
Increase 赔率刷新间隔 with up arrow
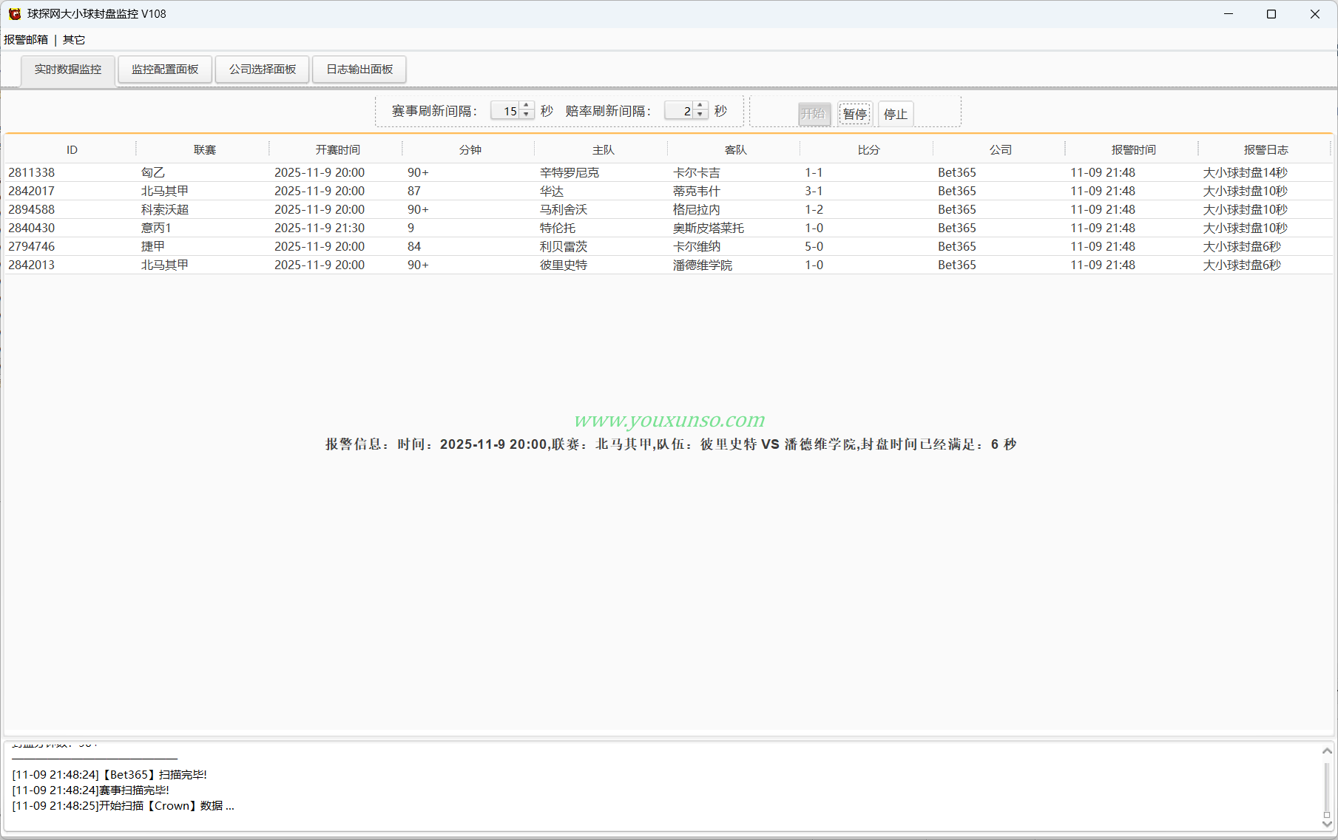(700, 106)
